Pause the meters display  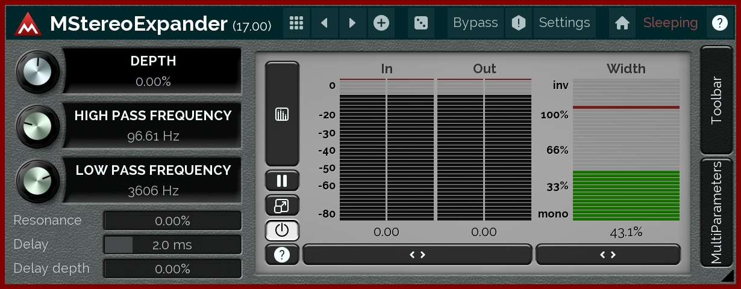pos(282,180)
